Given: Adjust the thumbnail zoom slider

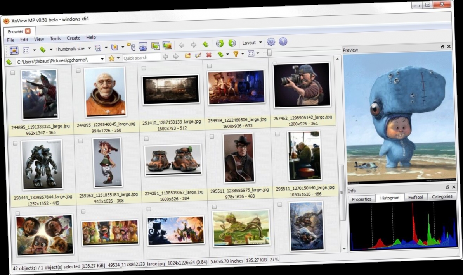Looking at the screenshot, I should click(269, 52).
